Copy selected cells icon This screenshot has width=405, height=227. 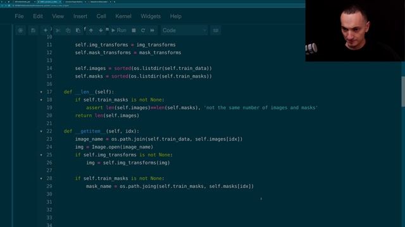coord(68,30)
